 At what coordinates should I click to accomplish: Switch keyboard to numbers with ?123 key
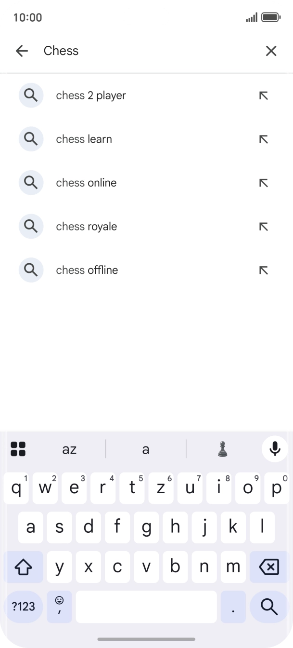click(x=24, y=607)
